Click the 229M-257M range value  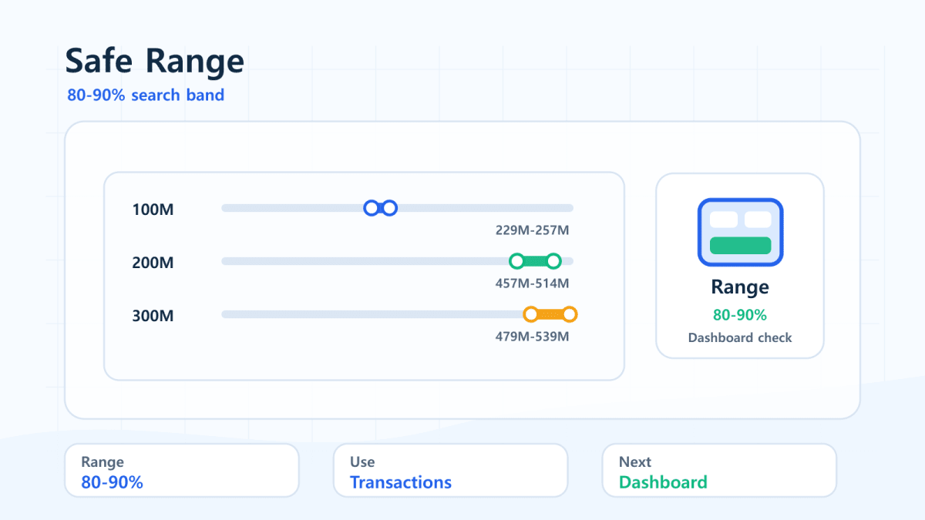(x=532, y=230)
